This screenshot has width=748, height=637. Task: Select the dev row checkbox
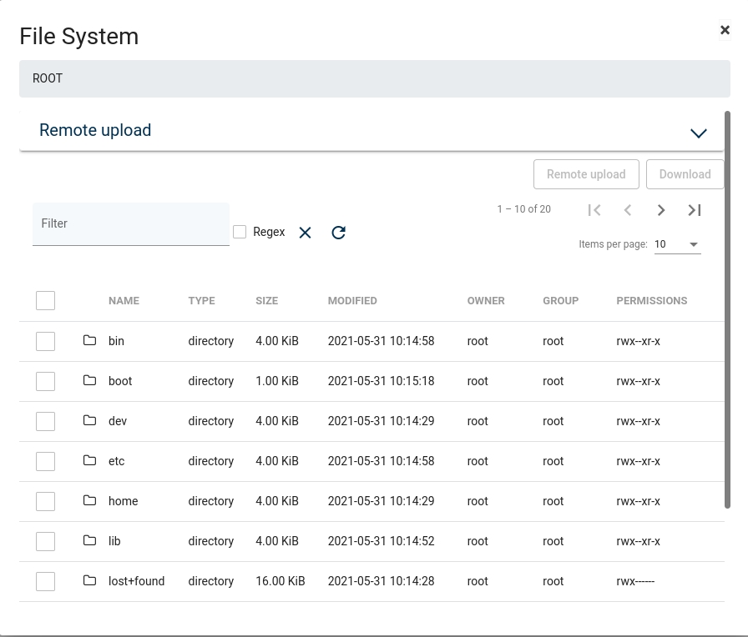[x=46, y=421]
